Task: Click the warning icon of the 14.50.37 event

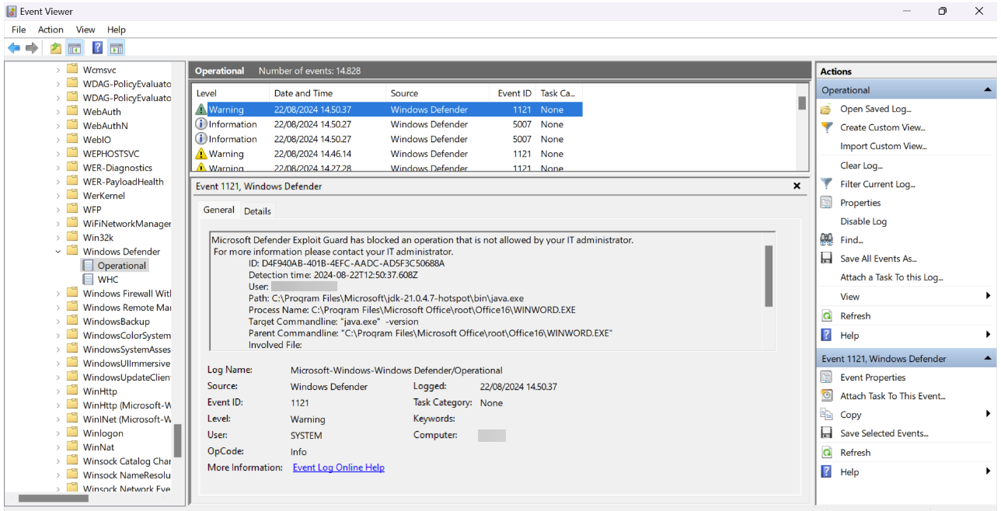Action: click(201, 109)
